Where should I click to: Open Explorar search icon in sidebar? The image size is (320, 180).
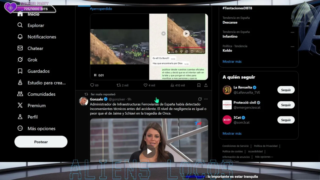tap(20, 25)
